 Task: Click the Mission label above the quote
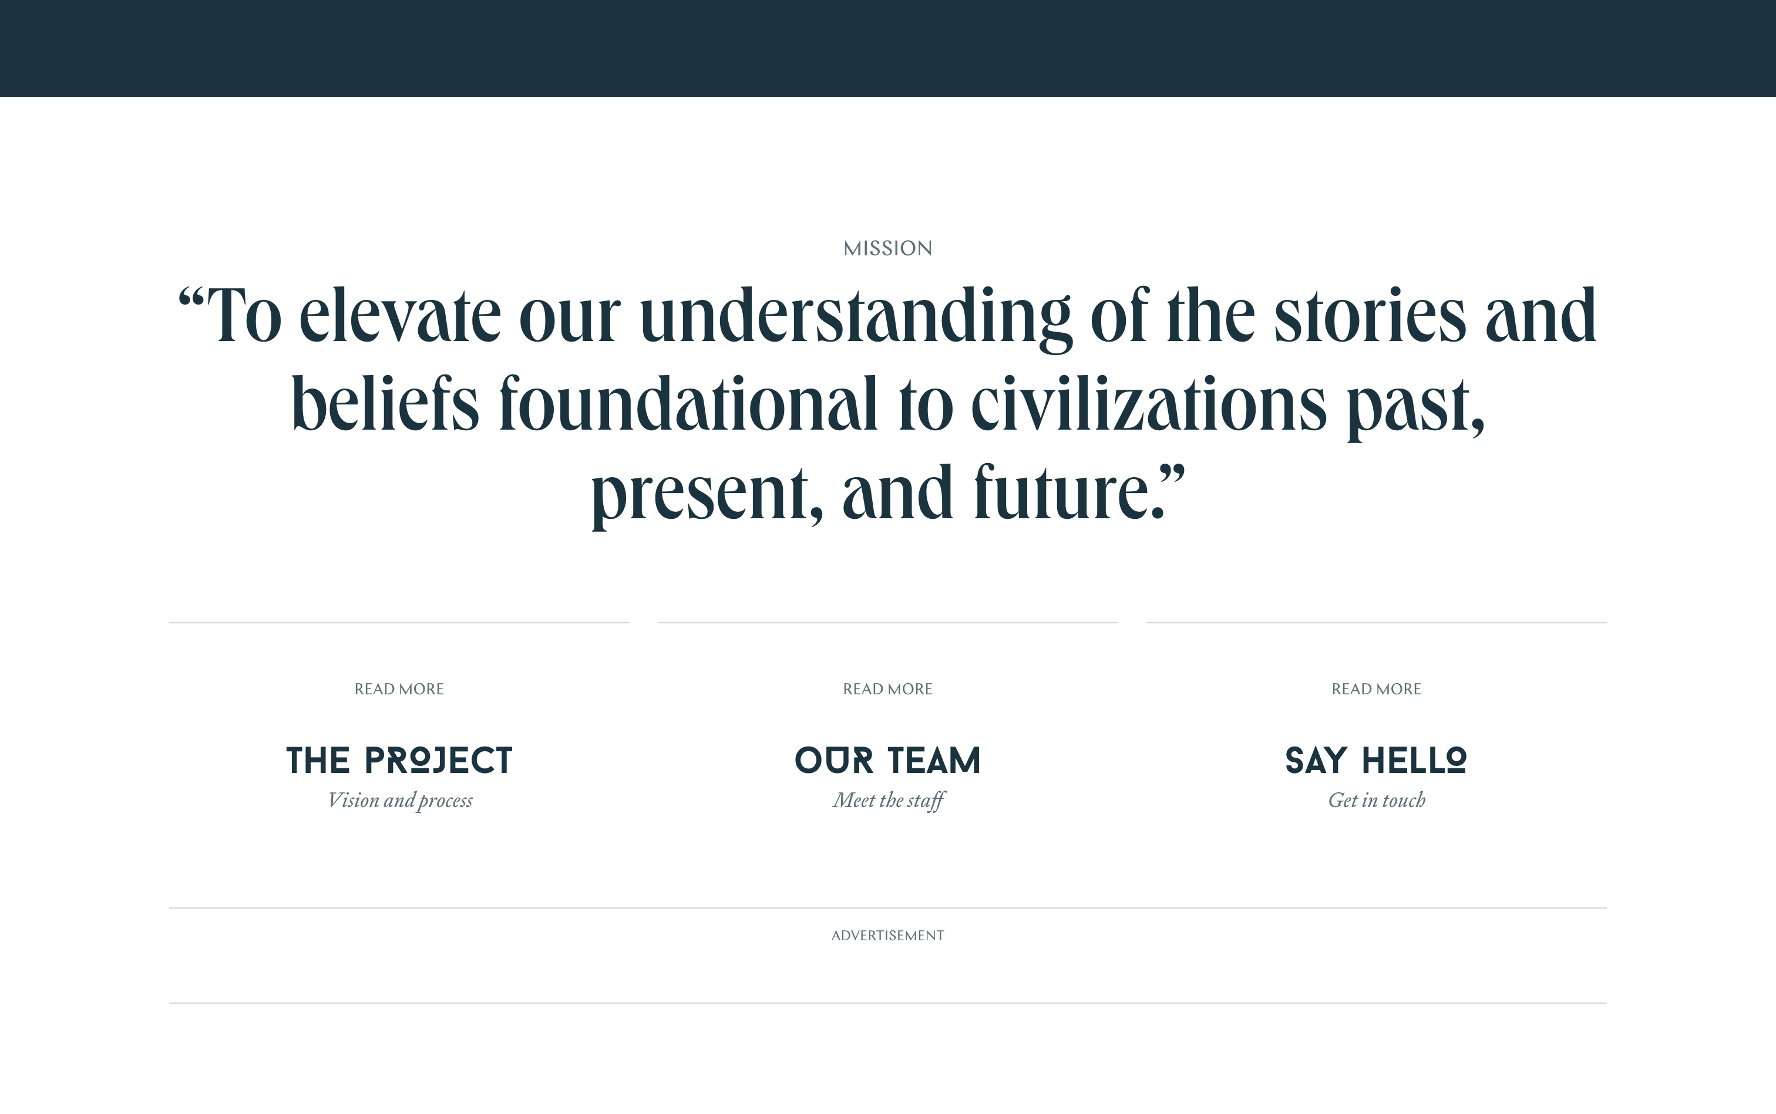pos(887,248)
